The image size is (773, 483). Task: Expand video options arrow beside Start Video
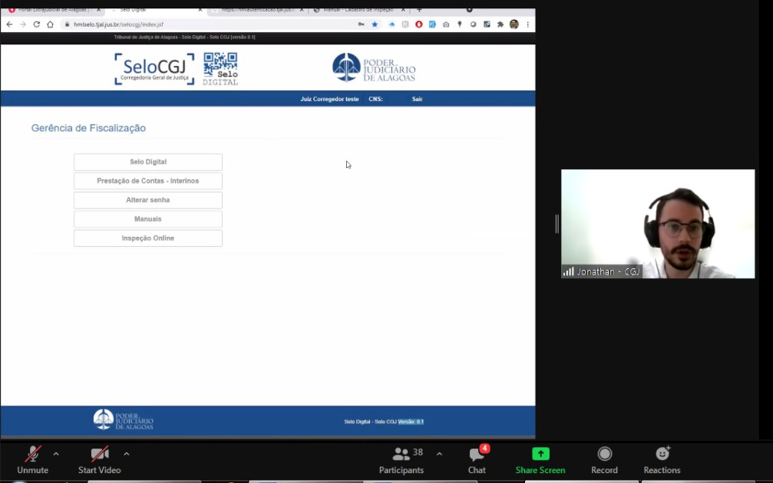[x=126, y=454]
